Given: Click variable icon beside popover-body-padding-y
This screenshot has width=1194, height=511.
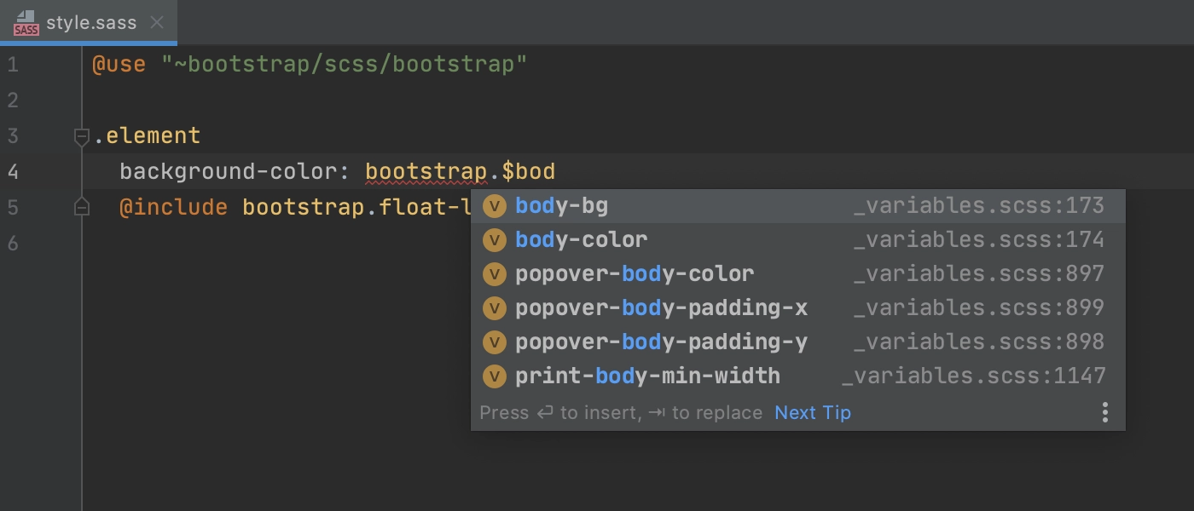Looking at the screenshot, I should pyautogui.click(x=495, y=342).
